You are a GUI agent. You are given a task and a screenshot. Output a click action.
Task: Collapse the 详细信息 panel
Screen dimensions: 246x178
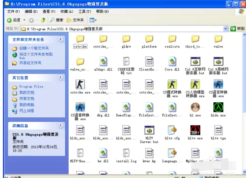pyautogui.click(x=60, y=125)
